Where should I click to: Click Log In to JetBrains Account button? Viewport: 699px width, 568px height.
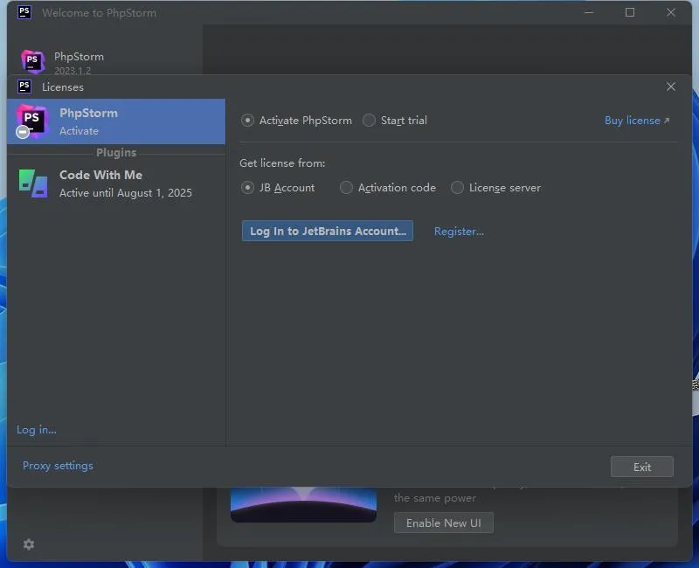pyautogui.click(x=328, y=231)
